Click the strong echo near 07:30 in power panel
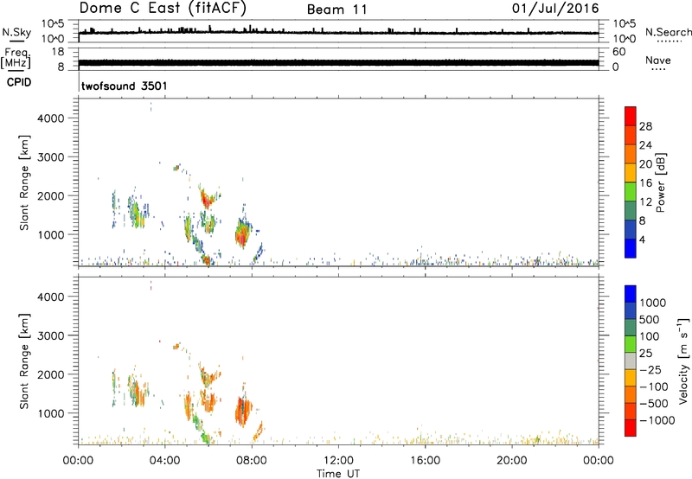692x479 pixels. click(x=242, y=234)
